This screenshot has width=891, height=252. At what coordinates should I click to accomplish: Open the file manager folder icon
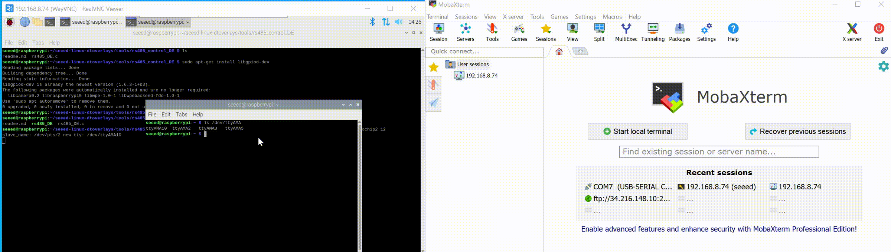37,22
